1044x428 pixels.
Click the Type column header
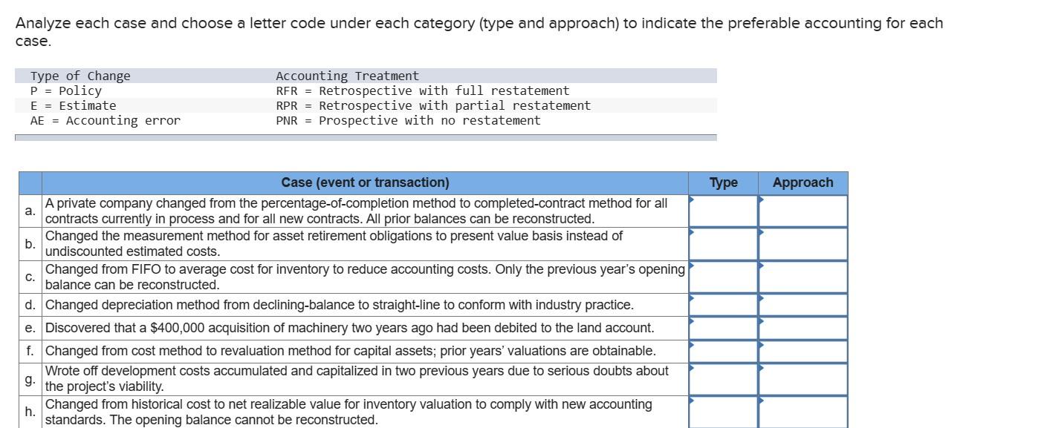(723, 182)
